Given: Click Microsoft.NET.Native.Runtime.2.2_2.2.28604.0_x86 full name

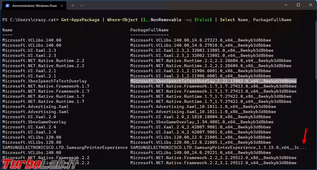Looking at the screenshot, I should (x=211, y=66).
